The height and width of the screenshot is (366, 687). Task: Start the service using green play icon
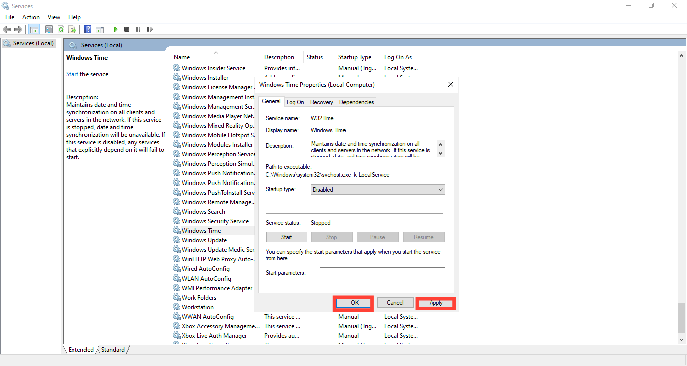[115, 29]
